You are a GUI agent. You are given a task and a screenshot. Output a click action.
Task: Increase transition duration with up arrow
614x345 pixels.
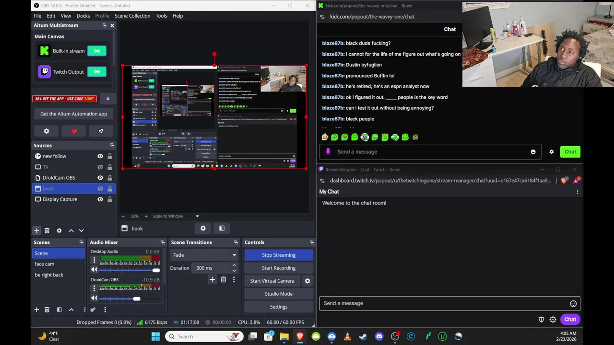234,265
